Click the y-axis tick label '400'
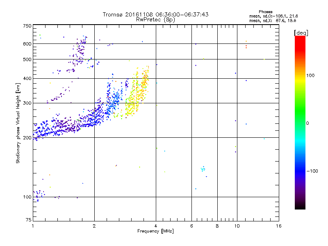 (x=27, y=78)
